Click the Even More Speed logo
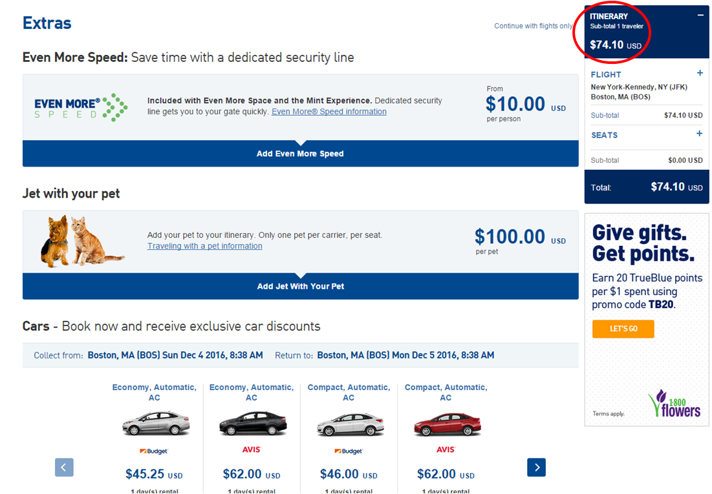Screen dimensions: 712x494 81,108
